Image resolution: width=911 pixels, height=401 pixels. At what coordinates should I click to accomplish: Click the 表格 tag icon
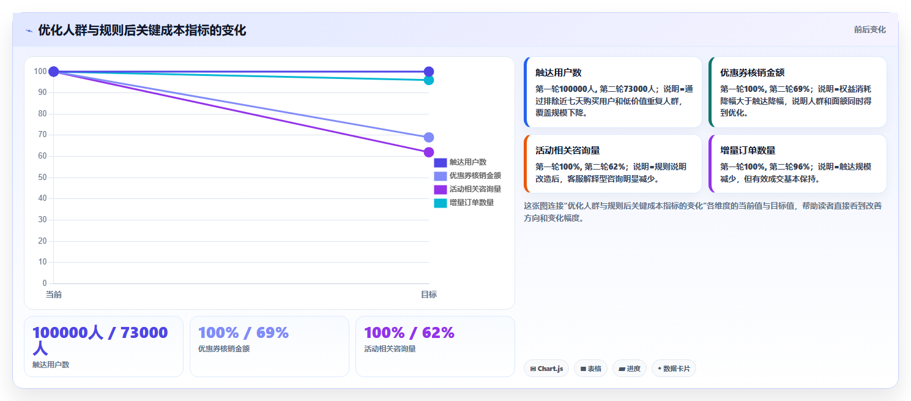pyautogui.click(x=583, y=369)
